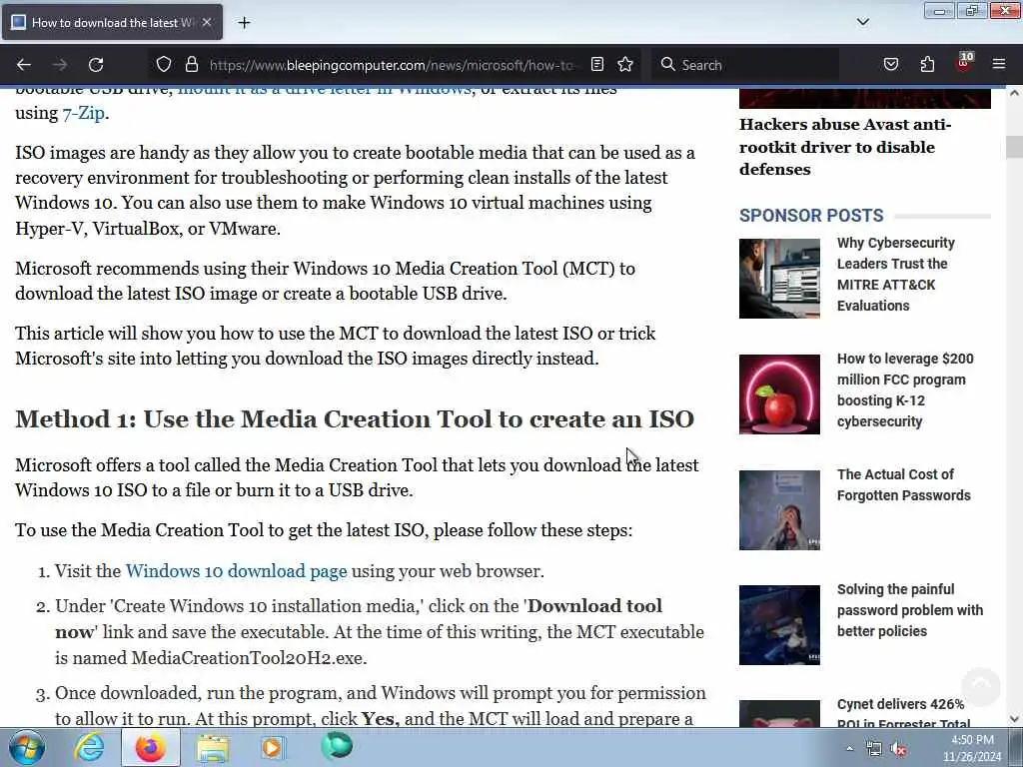Open the Firefox hamburger application menu
1023x767 pixels.
click(999, 64)
